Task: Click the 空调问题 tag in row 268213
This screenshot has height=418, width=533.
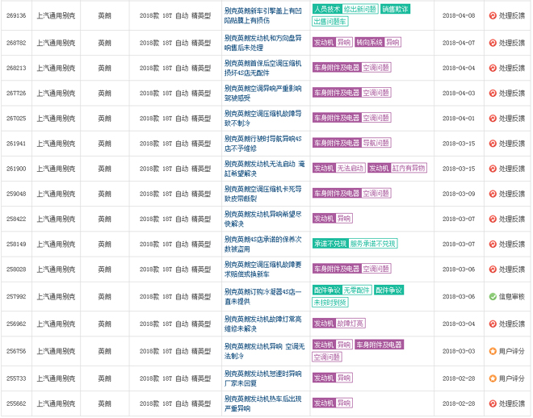Action: (x=376, y=68)
